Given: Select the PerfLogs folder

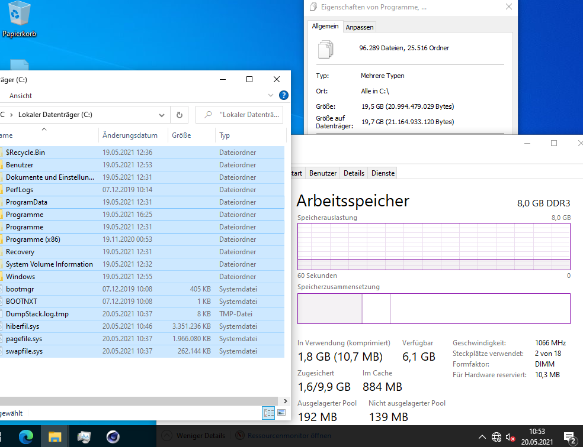Looking at the screenshot, I should 142,190.
